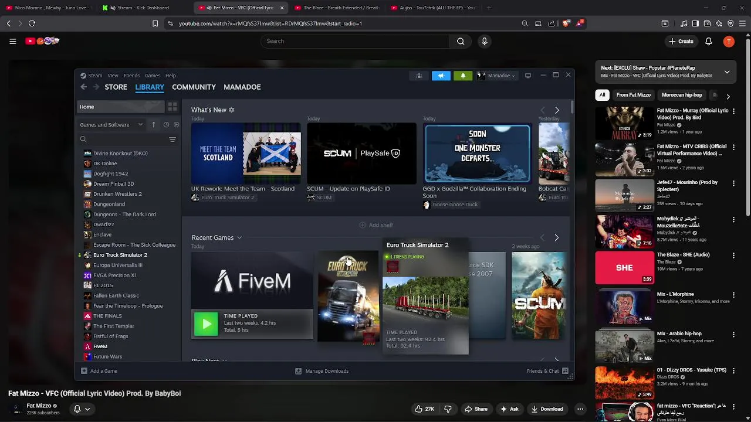This screenshot has height=422, width=751.
Task: Open Games menu in Steam
Action: tap(153, 76)
